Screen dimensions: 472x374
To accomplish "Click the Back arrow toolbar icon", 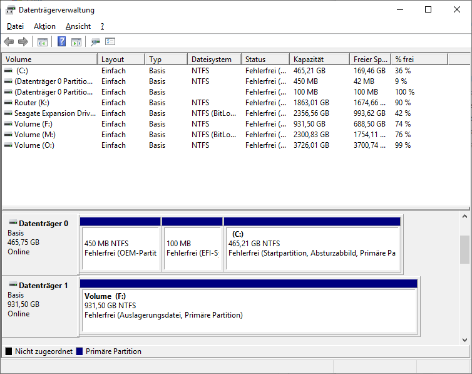I will tap(9, 41).
